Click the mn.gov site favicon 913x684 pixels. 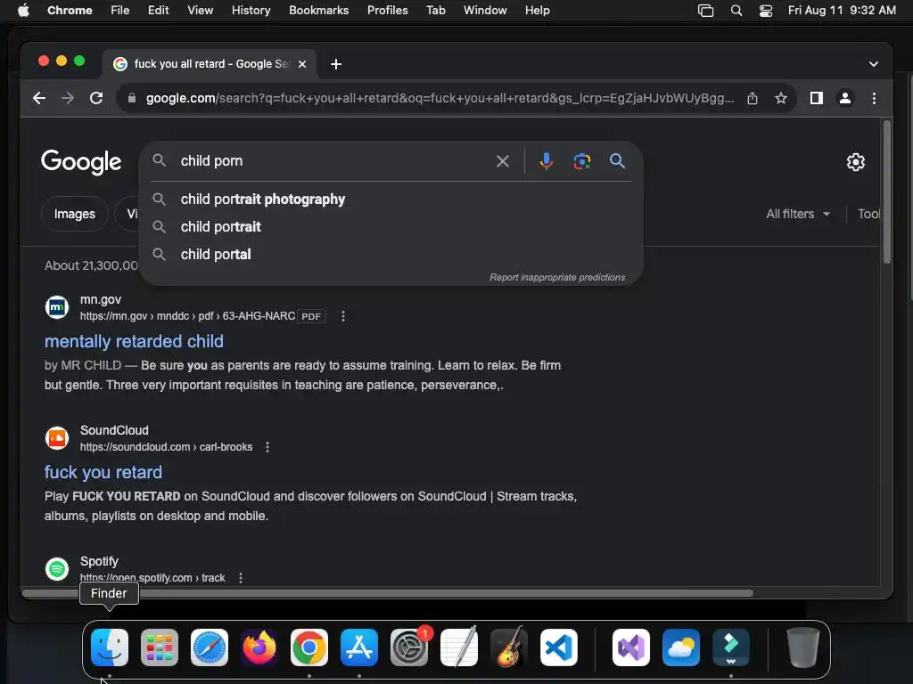click(x=57, y=307)
